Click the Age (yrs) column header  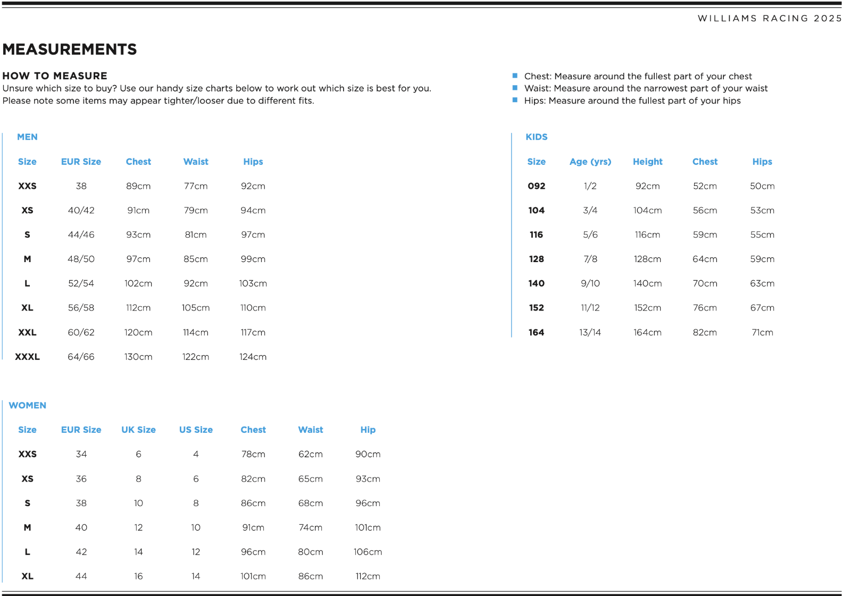pos(590,162)
